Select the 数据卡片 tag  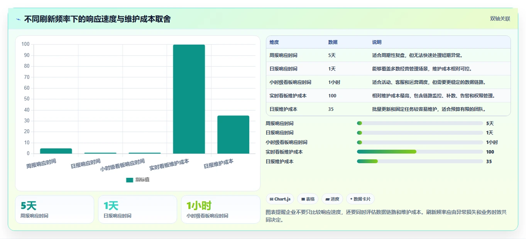tap(360, 199)
